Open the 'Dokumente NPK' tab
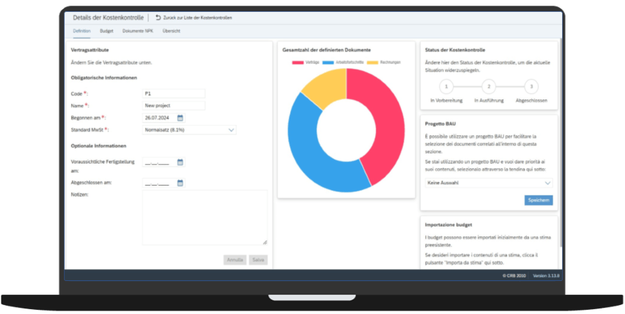Screen dimensions: 625x314 click(x=138, y=31)
